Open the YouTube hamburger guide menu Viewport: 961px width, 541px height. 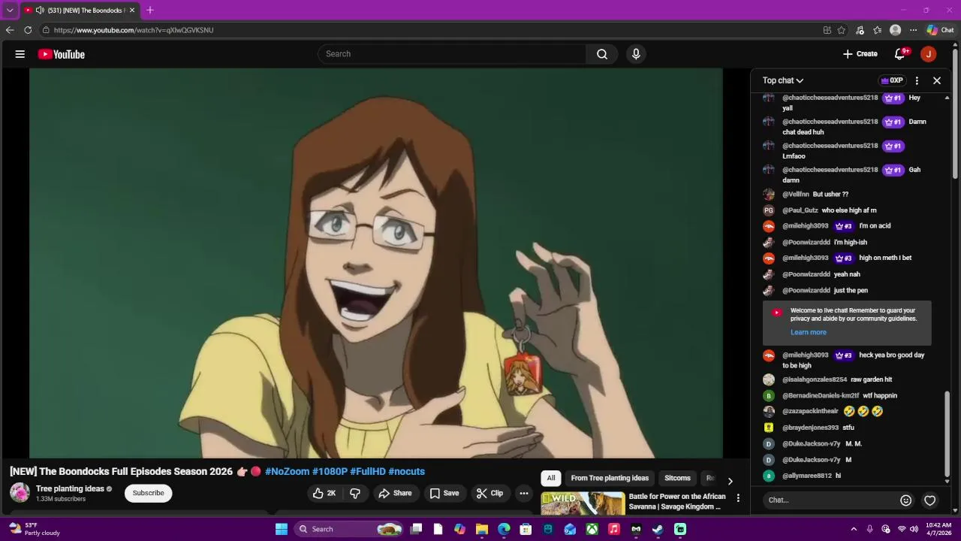(20, 54)
